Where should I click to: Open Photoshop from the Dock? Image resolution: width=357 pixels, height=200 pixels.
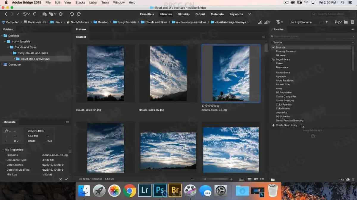(x=160, y=191)
